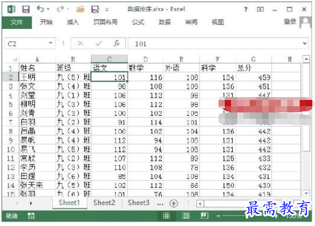Select row 2 header
This screenshot has width=315, height=226.
pyautogui.click(x=11, y=77)
